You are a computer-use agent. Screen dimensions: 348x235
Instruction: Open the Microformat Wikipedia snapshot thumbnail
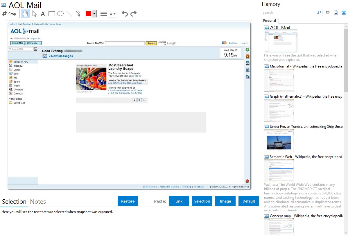click(x=279, y=80)
